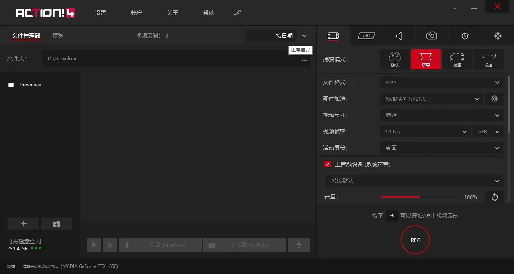Click 上传到 YouTube button

(x=245, y=245)
